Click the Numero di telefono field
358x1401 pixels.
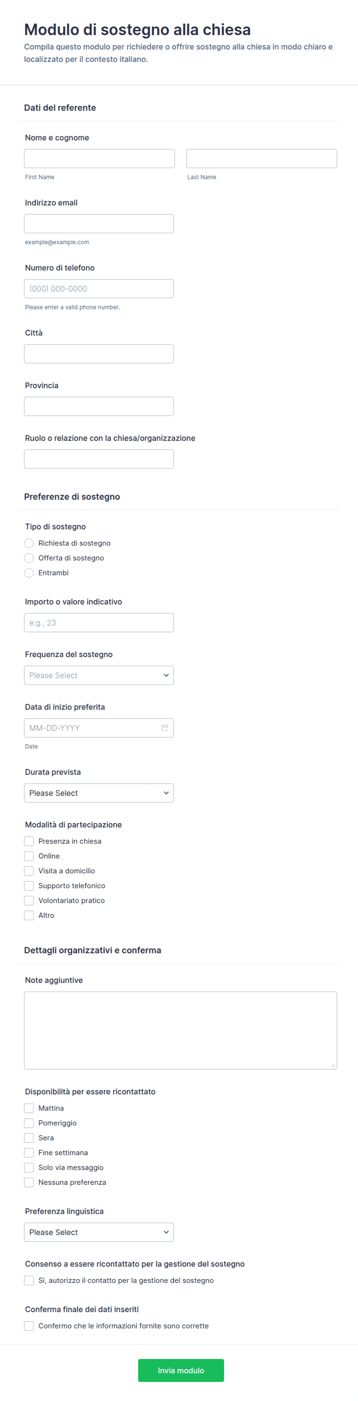coord(99,289)
